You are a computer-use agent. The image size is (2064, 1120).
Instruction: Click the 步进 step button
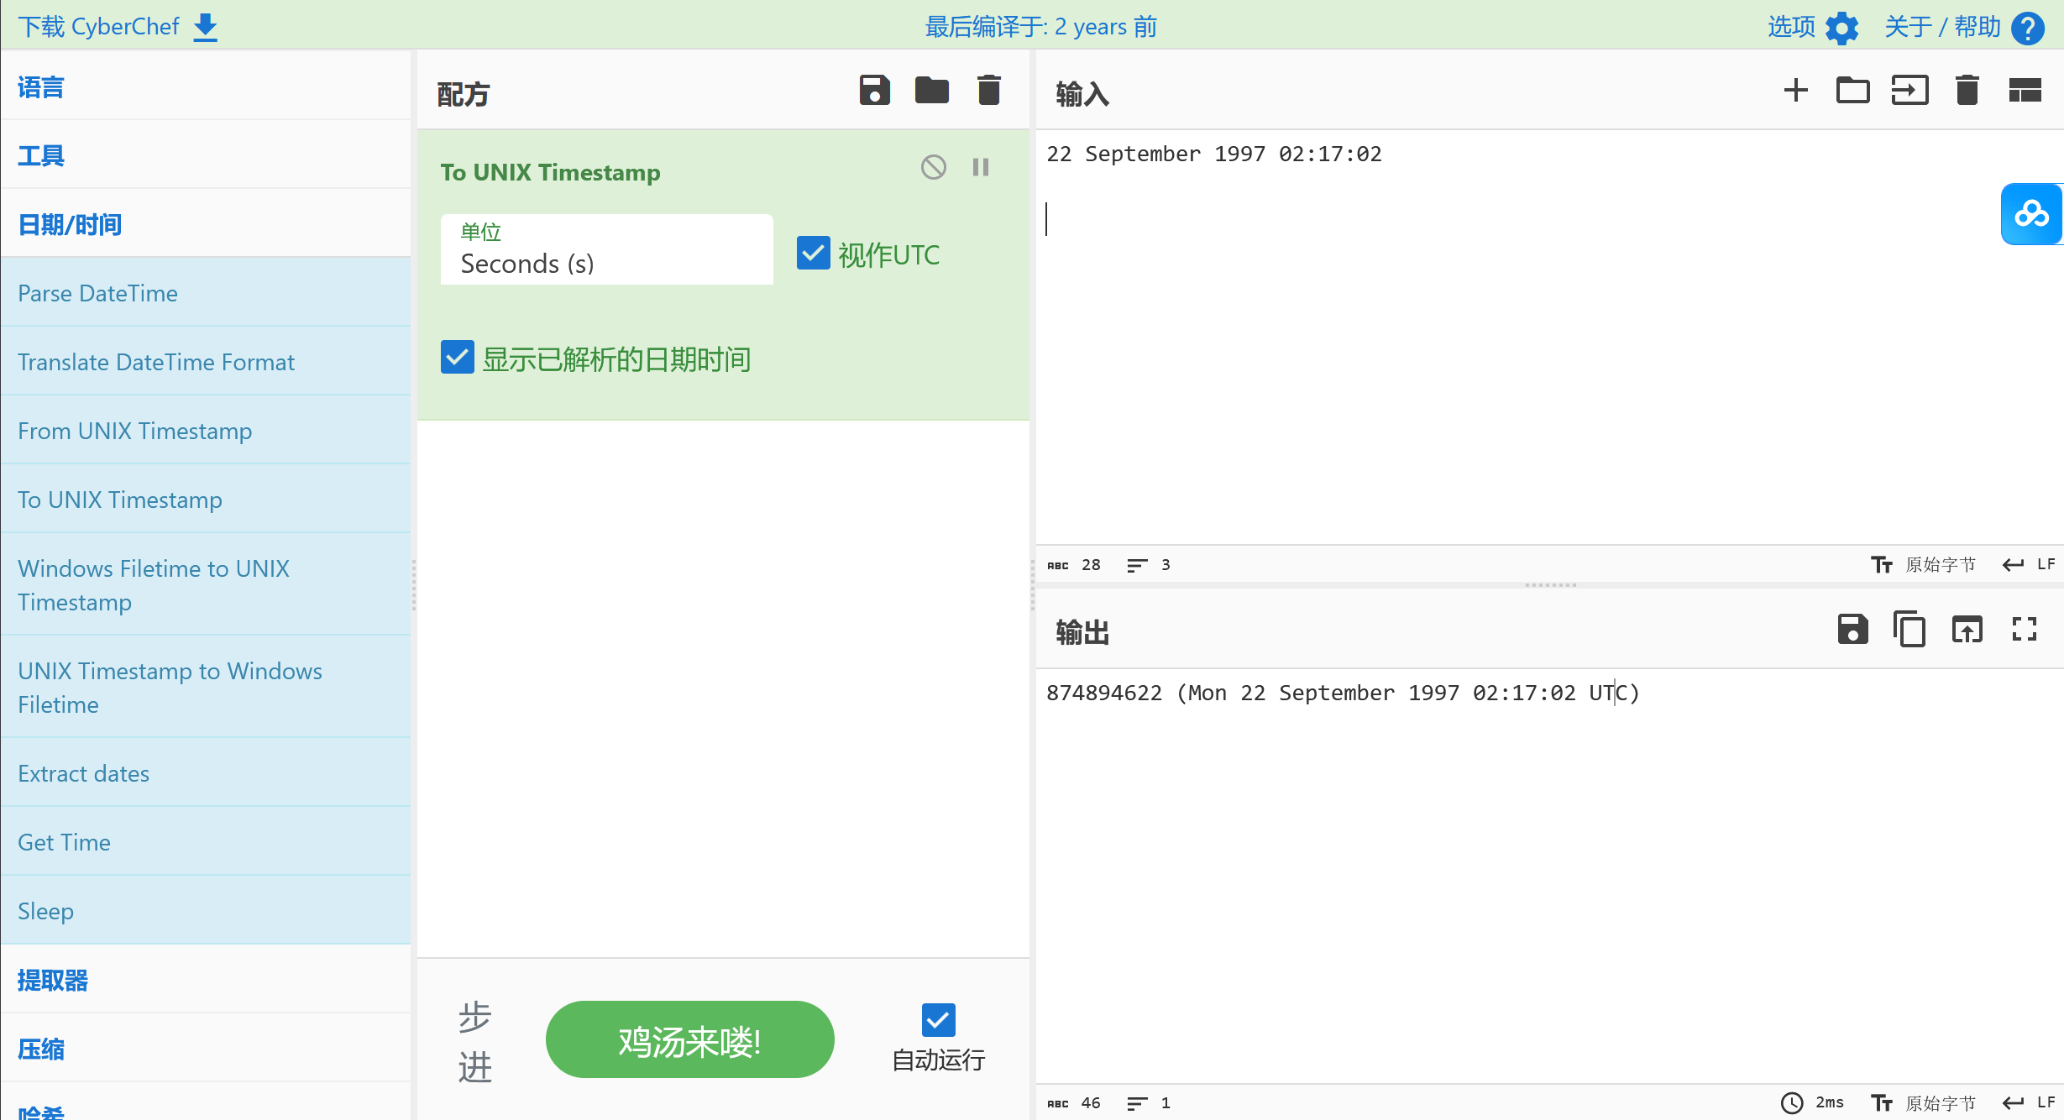[x=475, y=1042]
